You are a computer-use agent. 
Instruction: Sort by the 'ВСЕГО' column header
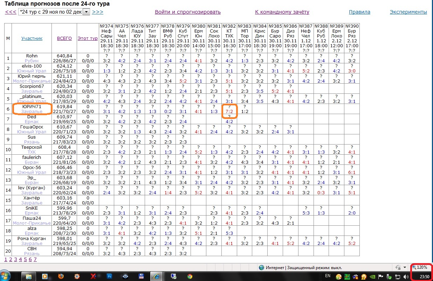point(64,38)
